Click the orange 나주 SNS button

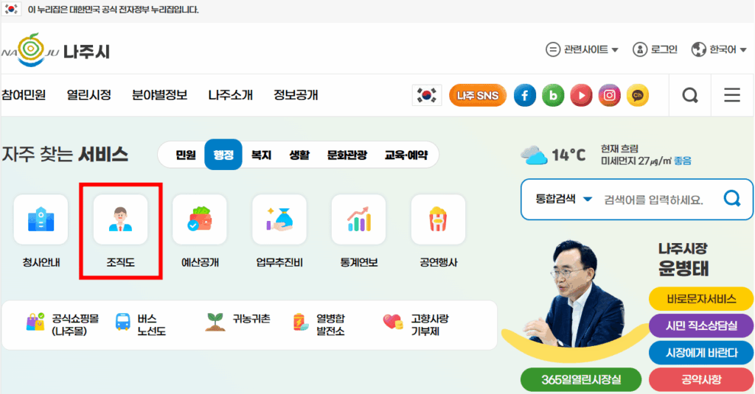[x=478, y=95]
